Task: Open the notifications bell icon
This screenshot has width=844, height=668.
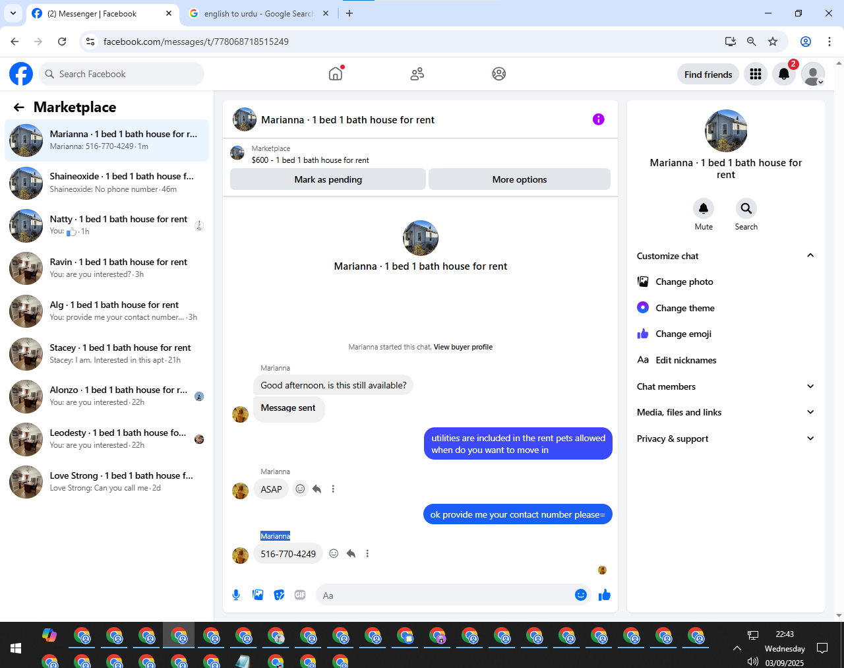Action: pyautogui.click(x=784, y=74)
